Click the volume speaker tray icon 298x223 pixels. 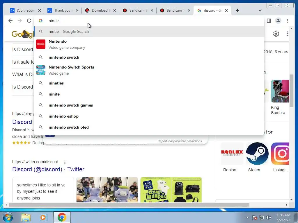269,217
